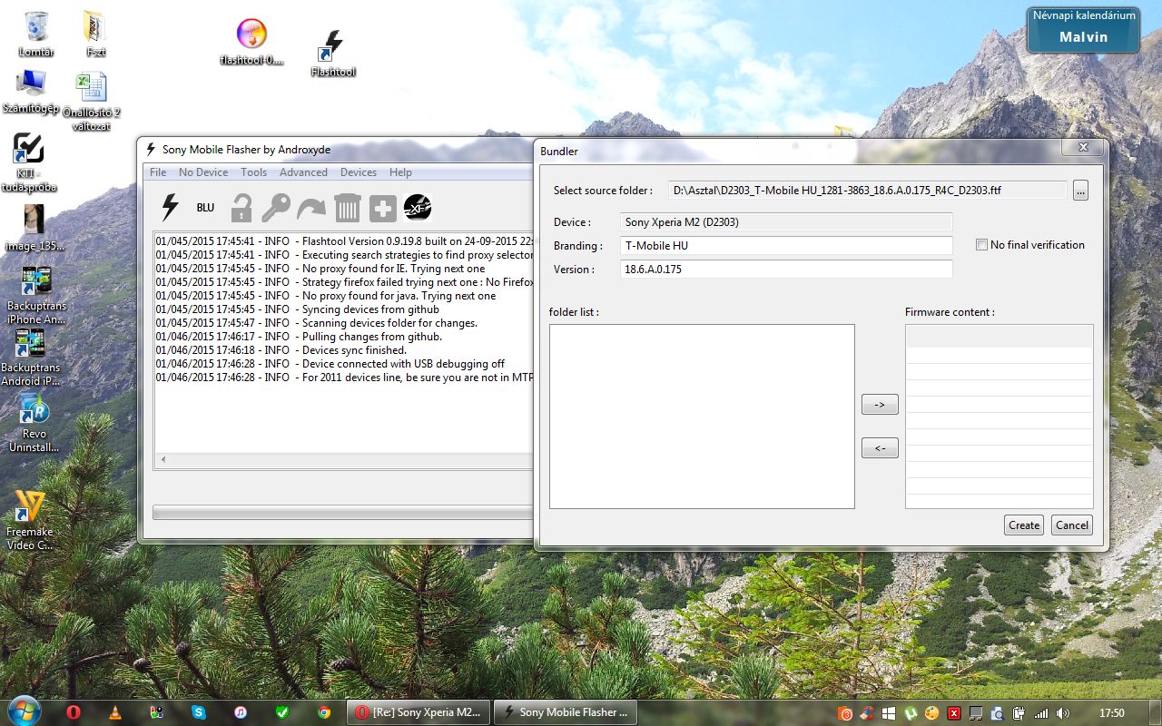Click the Firmware content table header

pos(999,336)
